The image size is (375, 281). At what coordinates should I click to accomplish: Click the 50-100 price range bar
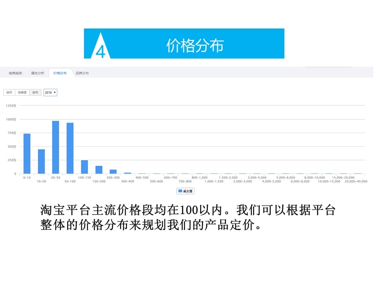70,148
